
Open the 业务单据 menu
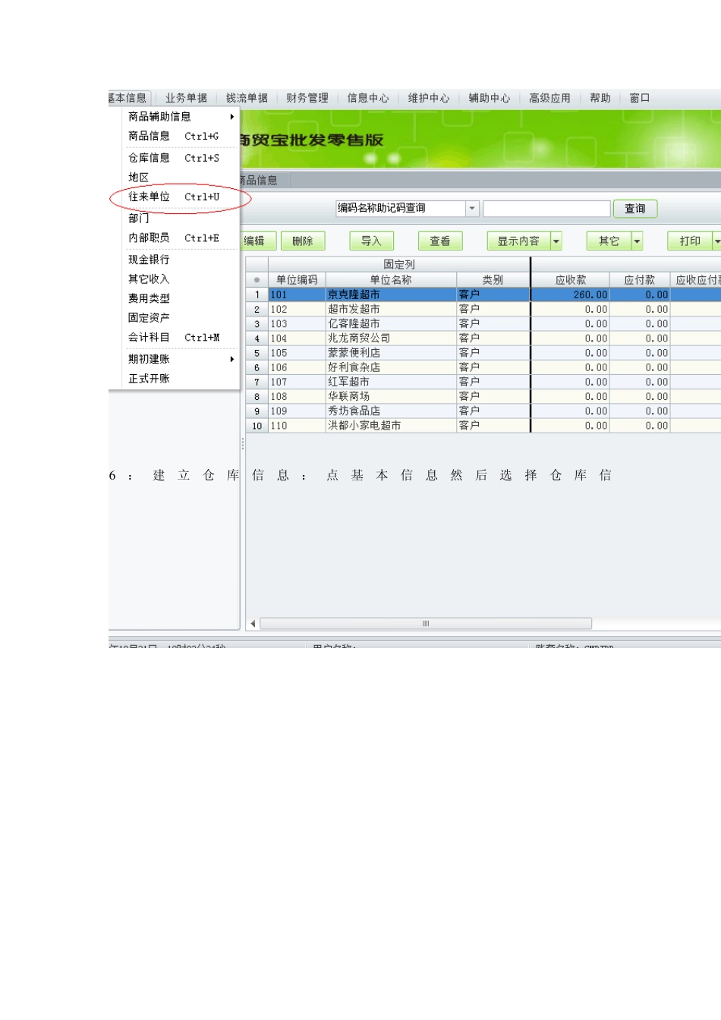(186, 98)
